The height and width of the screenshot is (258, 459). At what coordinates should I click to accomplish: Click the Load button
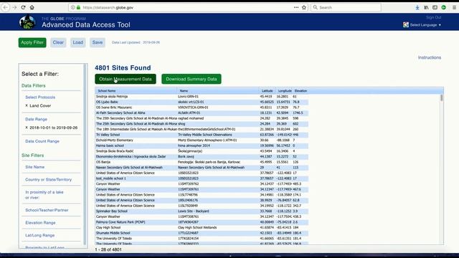tap(78, 42)
